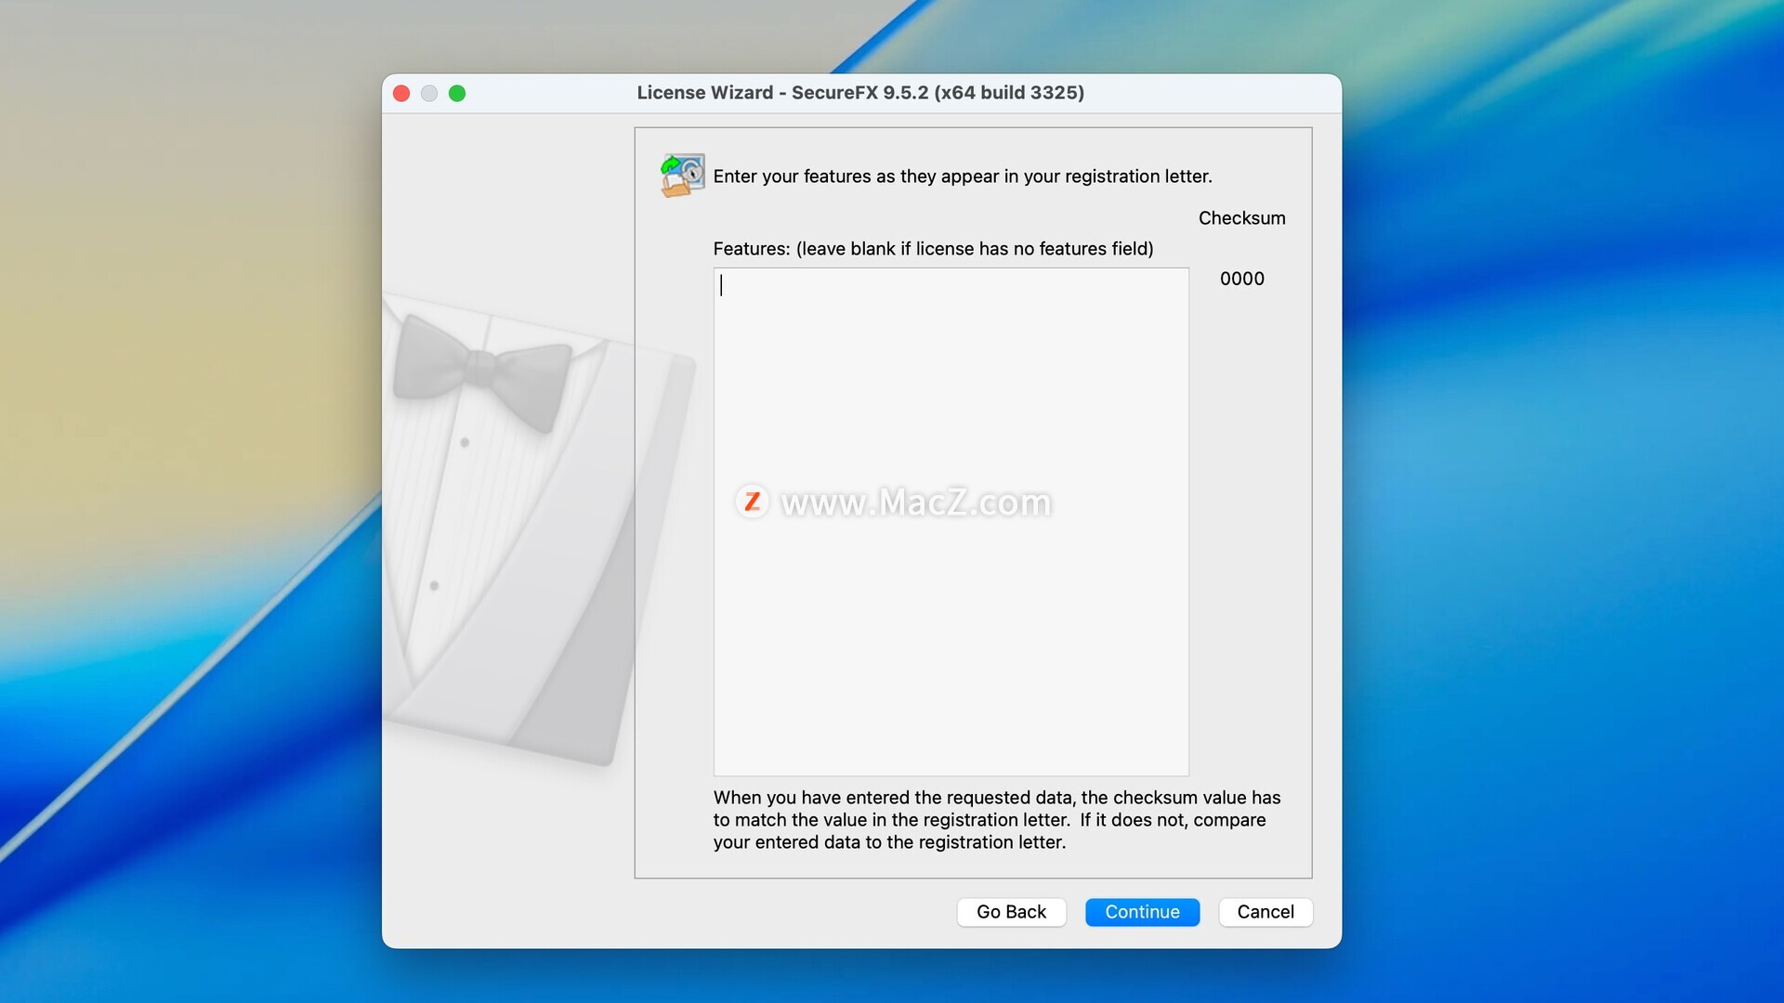The width and height of the screenshot is (1784, 1003).
Task: Click the 'Enter your features' instruction text
Action: tap(963, 176)
